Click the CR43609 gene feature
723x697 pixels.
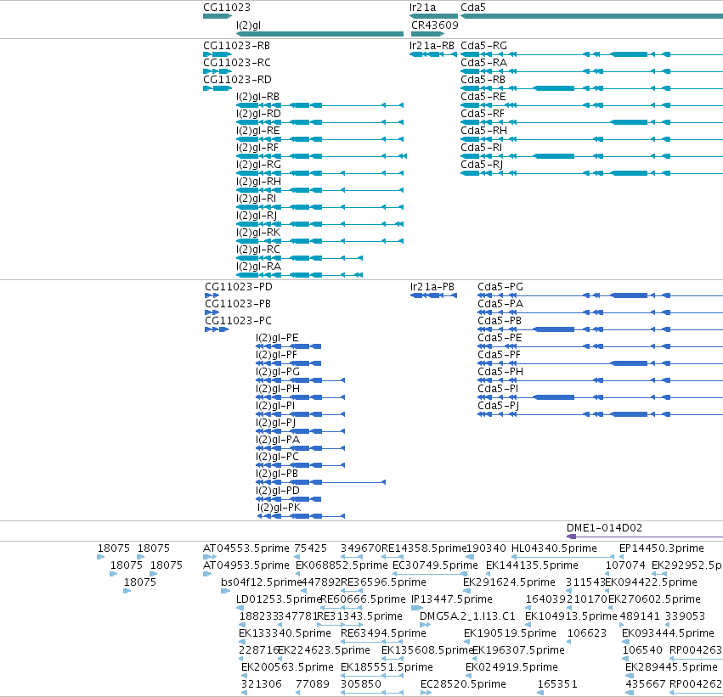tap(427, 34)
